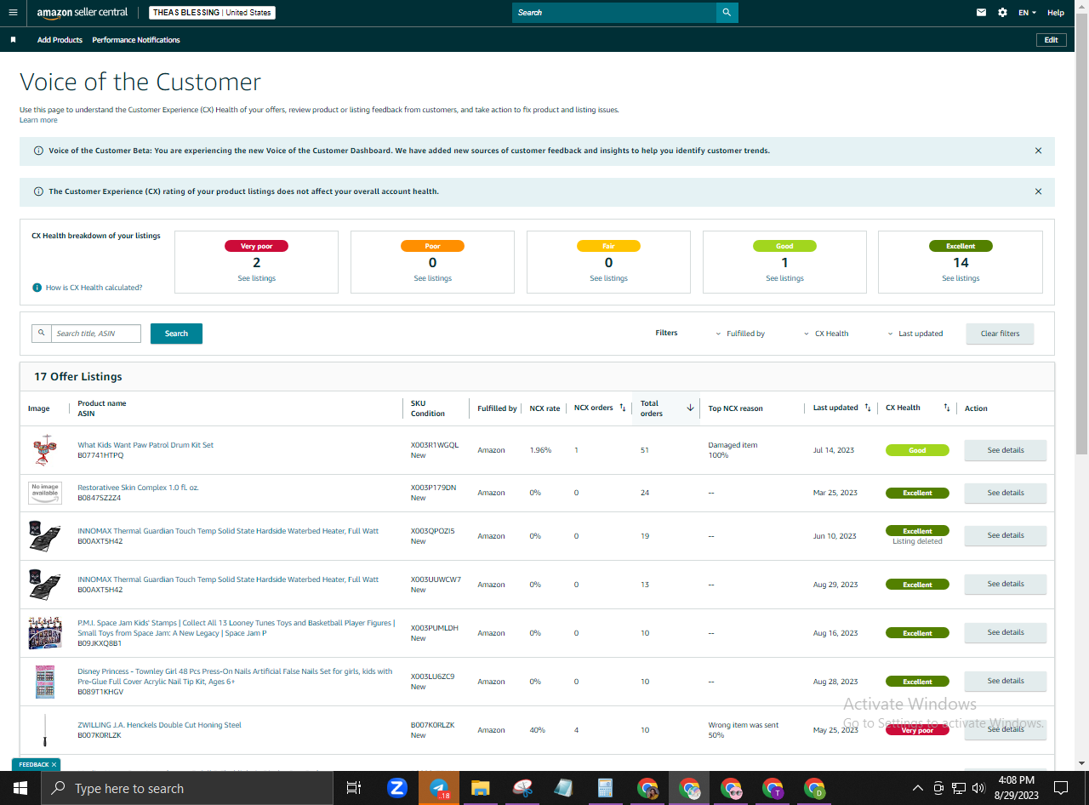Sort table by NCX orders arrows
The height and width of the screenshot is (805, 1089).
[x=622, y=408]
